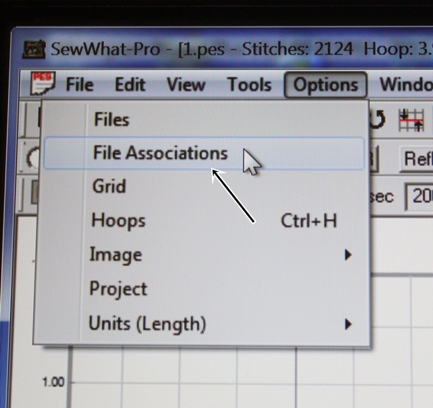The image size is (433, 408).
Task: Select Files from the Options menu
Action: [112, 120]
